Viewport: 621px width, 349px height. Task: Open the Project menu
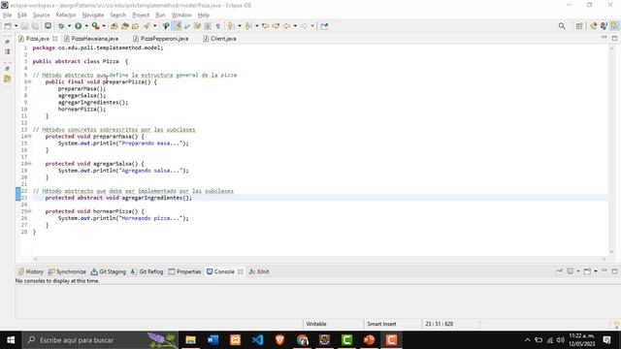tap(141, 16)
